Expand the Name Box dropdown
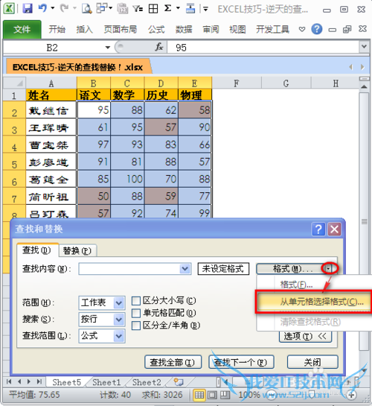 [108, 48]
